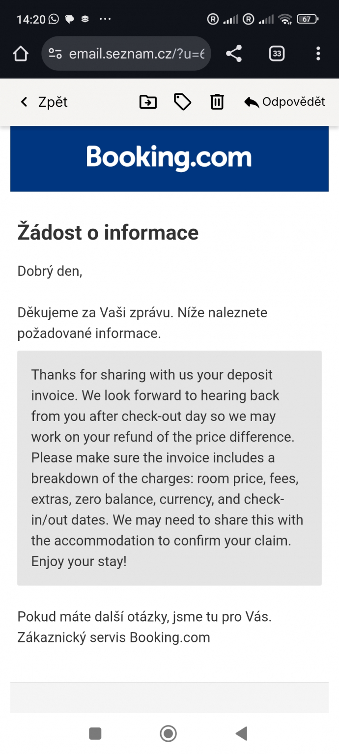Screen dimensions: 339x754
Task: Open the browser three-dot menu
Action: click(318, 54)
